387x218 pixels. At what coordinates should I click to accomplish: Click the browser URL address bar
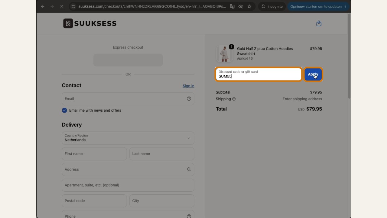152,6
